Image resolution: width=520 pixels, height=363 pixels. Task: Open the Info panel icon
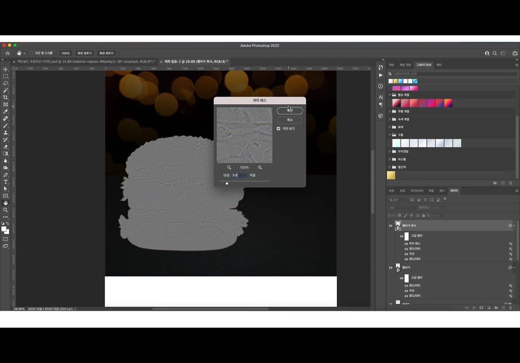381,86
